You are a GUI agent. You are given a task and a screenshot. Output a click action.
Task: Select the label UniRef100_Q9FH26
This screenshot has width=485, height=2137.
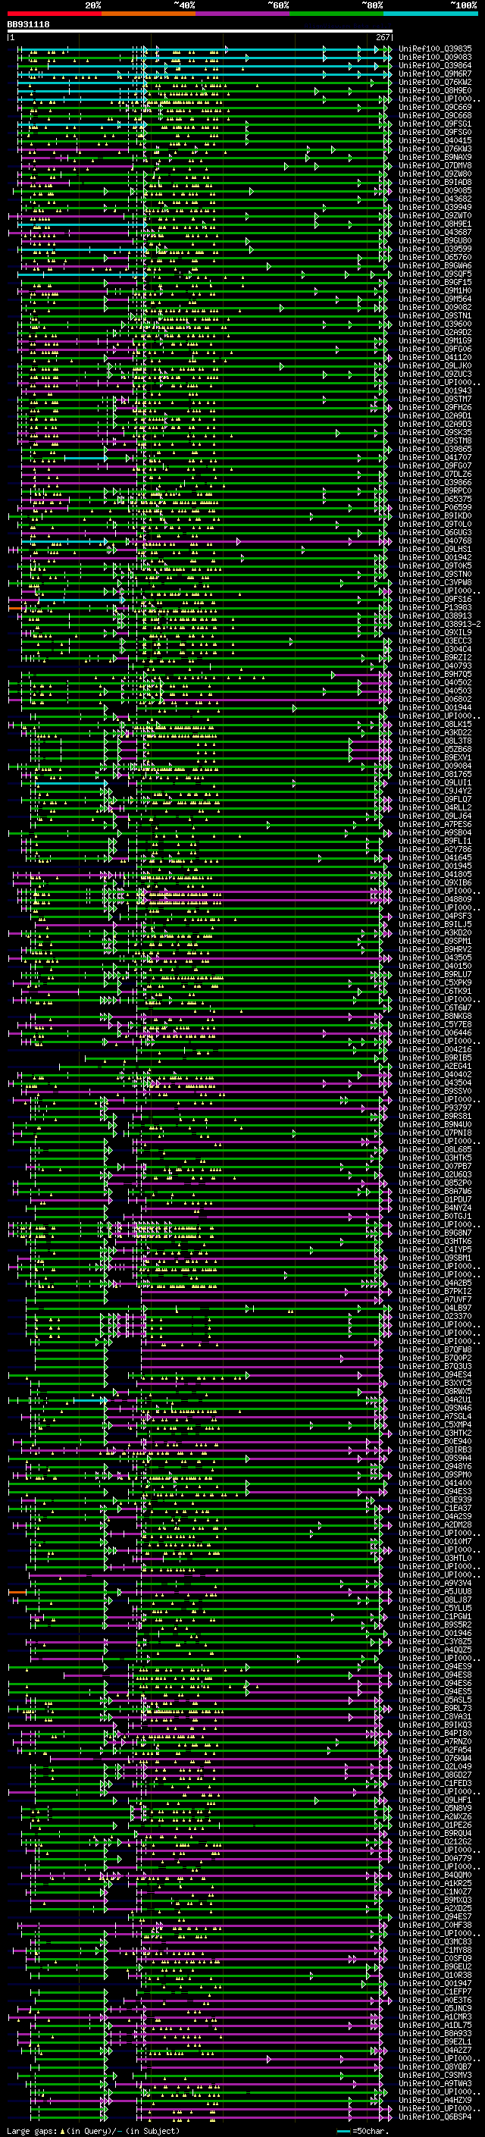pos(435,407)
